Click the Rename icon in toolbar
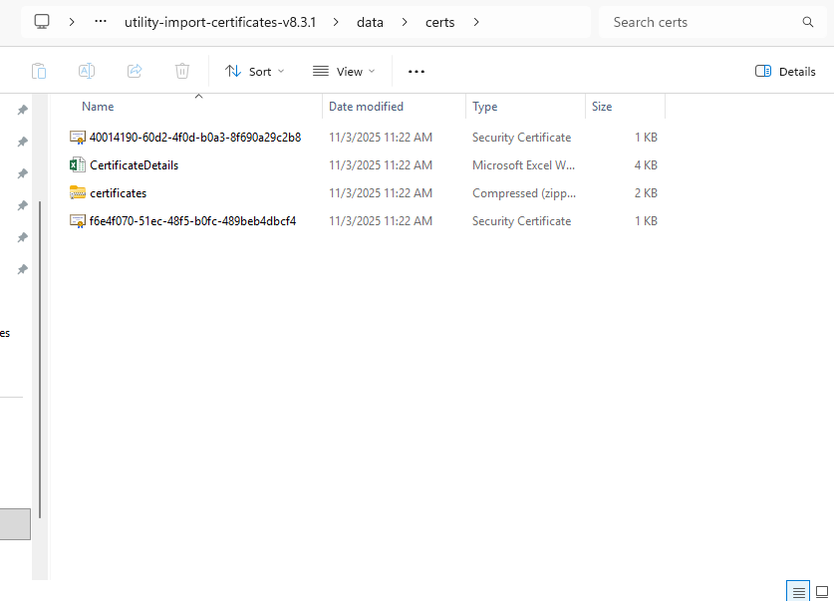This screenshot has width=834, height=601. click(x=87, y=71)
